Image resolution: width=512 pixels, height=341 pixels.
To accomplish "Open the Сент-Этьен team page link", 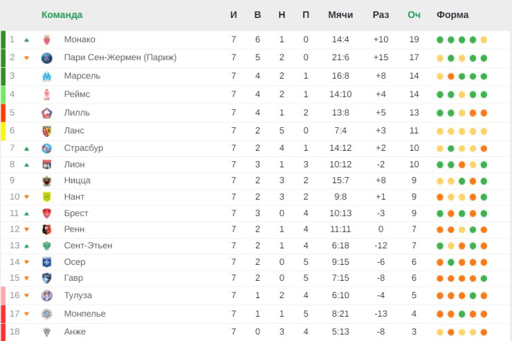I will (x=88, y=246).
